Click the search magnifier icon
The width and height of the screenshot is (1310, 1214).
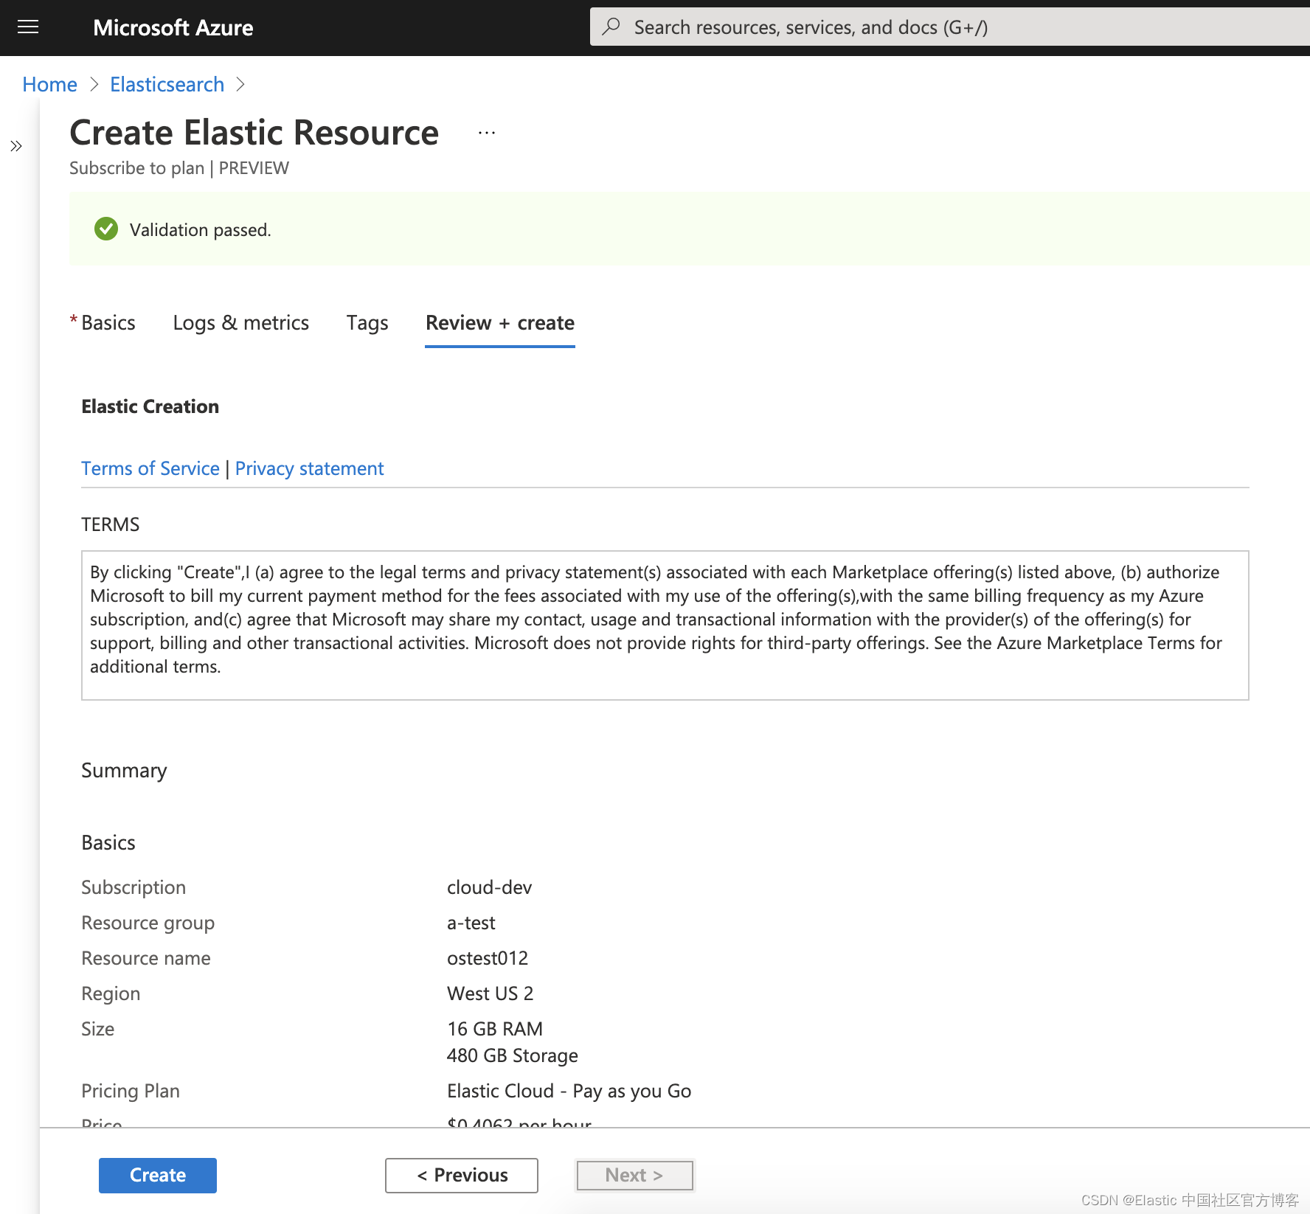611,27
